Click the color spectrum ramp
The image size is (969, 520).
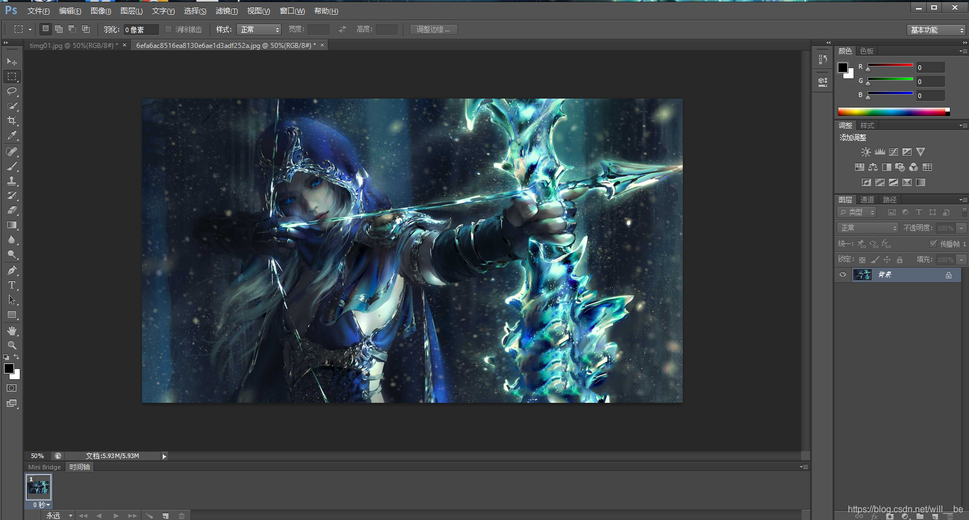tap(894, 112)
